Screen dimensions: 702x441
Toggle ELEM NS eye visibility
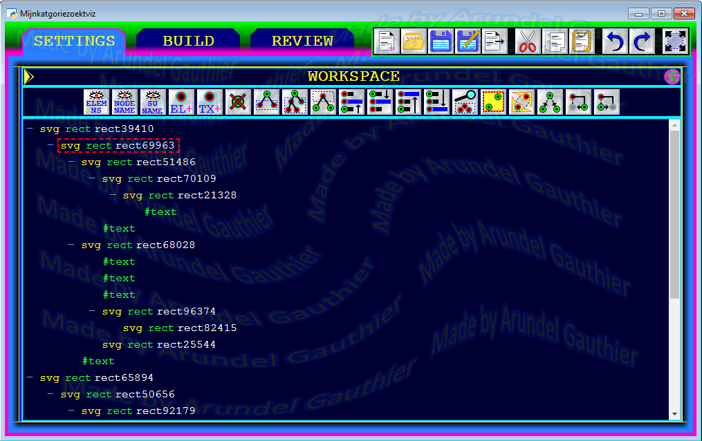coord(96,102)
